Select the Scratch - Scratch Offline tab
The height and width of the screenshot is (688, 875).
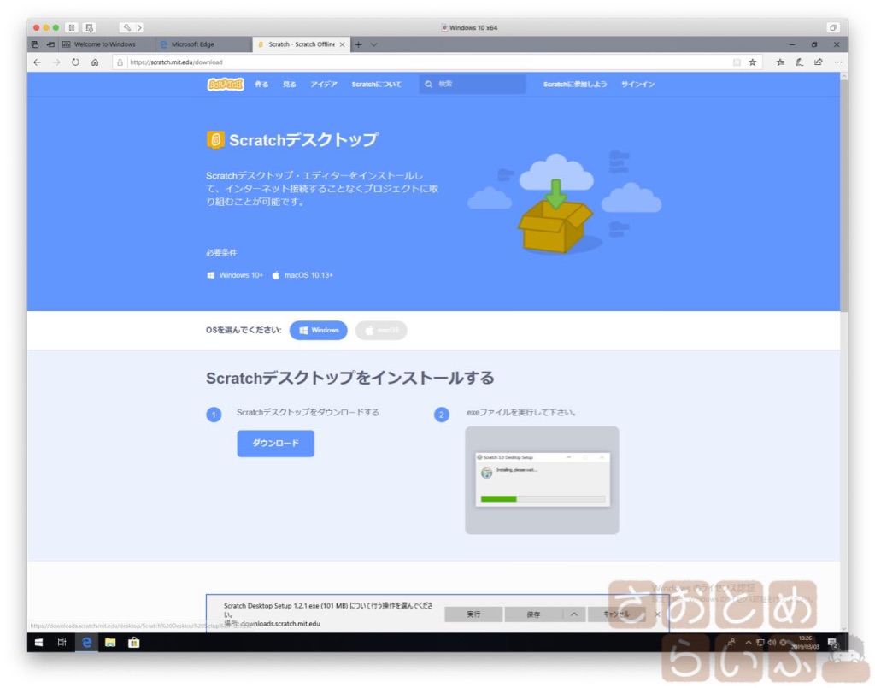pyautogui.click(x=301, y=44)
